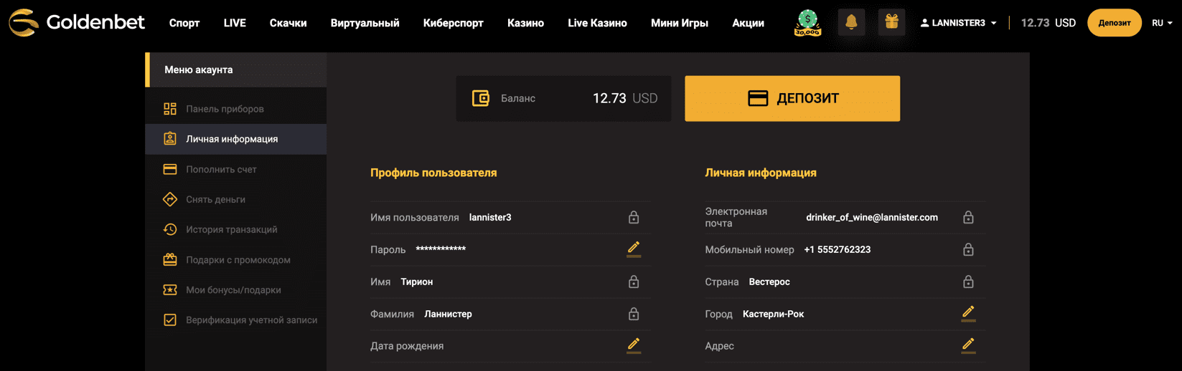1182x371 pixels.
Task: Click the large ДЕПОЗИТ button
Action: coord(792,98)
